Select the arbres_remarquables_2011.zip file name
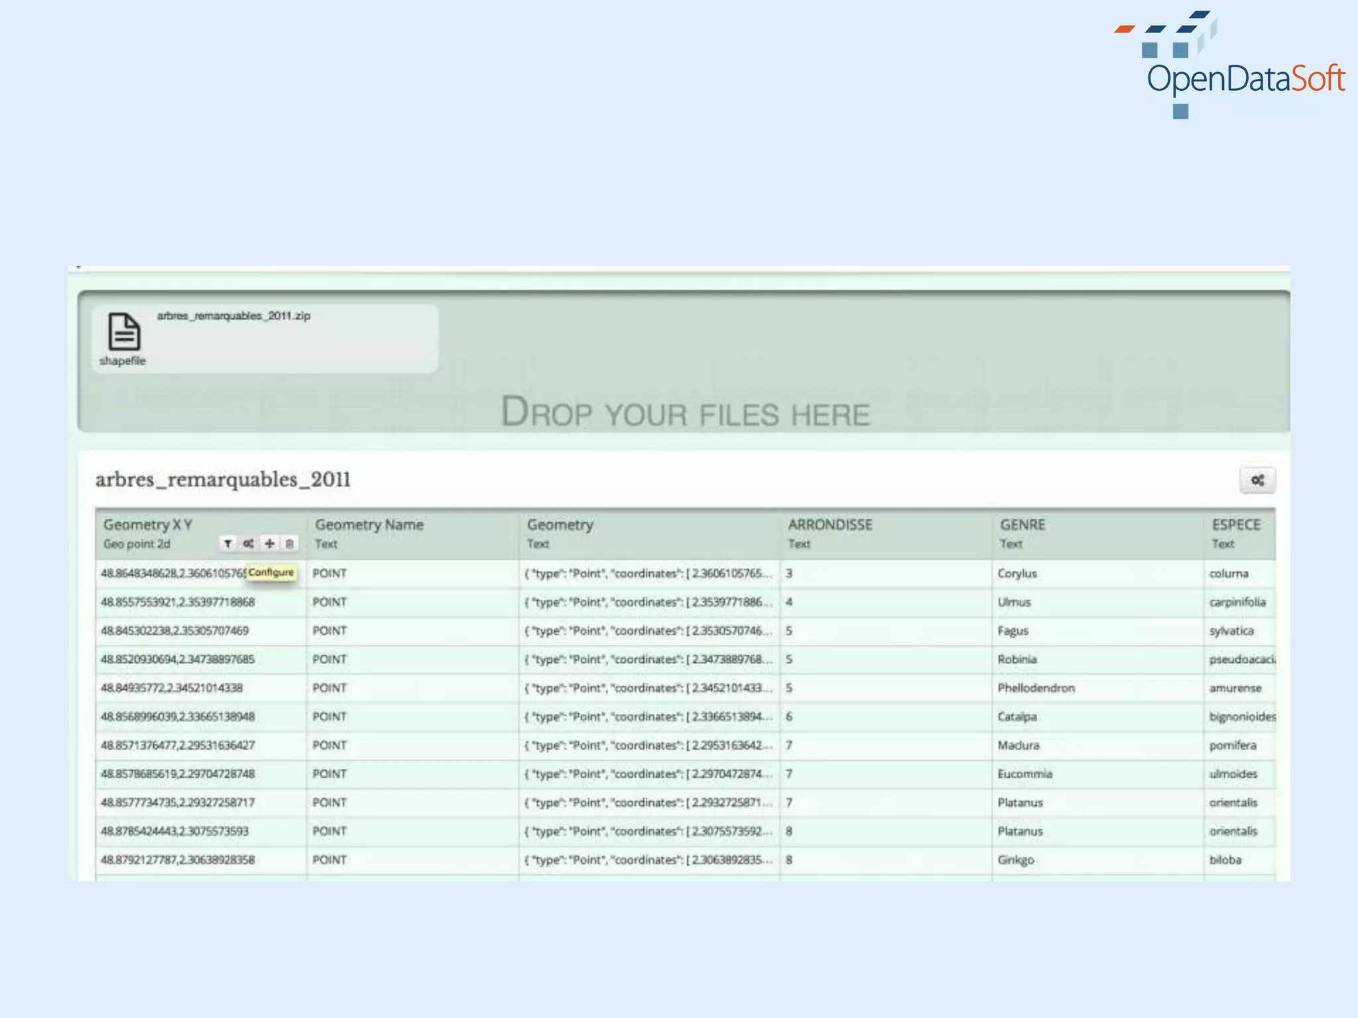 pyautogui.click(x=233, y=316)
